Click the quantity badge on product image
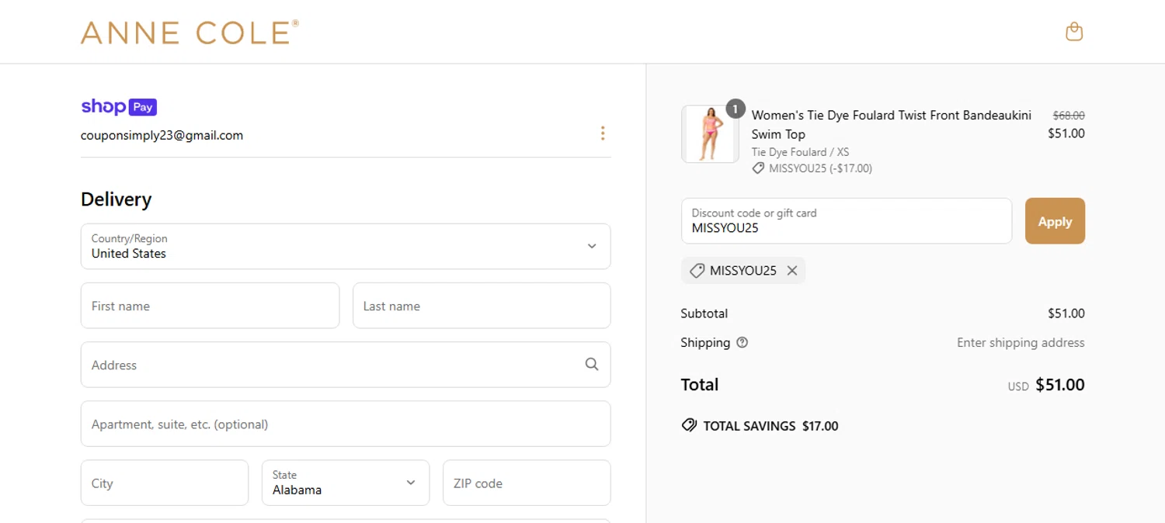This screenshot has width=1165, height=523. (735, 109)
